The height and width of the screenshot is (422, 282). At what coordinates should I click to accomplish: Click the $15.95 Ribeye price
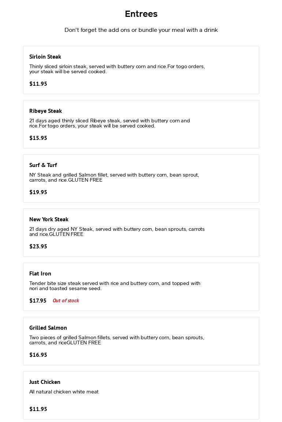coord(38,138)
